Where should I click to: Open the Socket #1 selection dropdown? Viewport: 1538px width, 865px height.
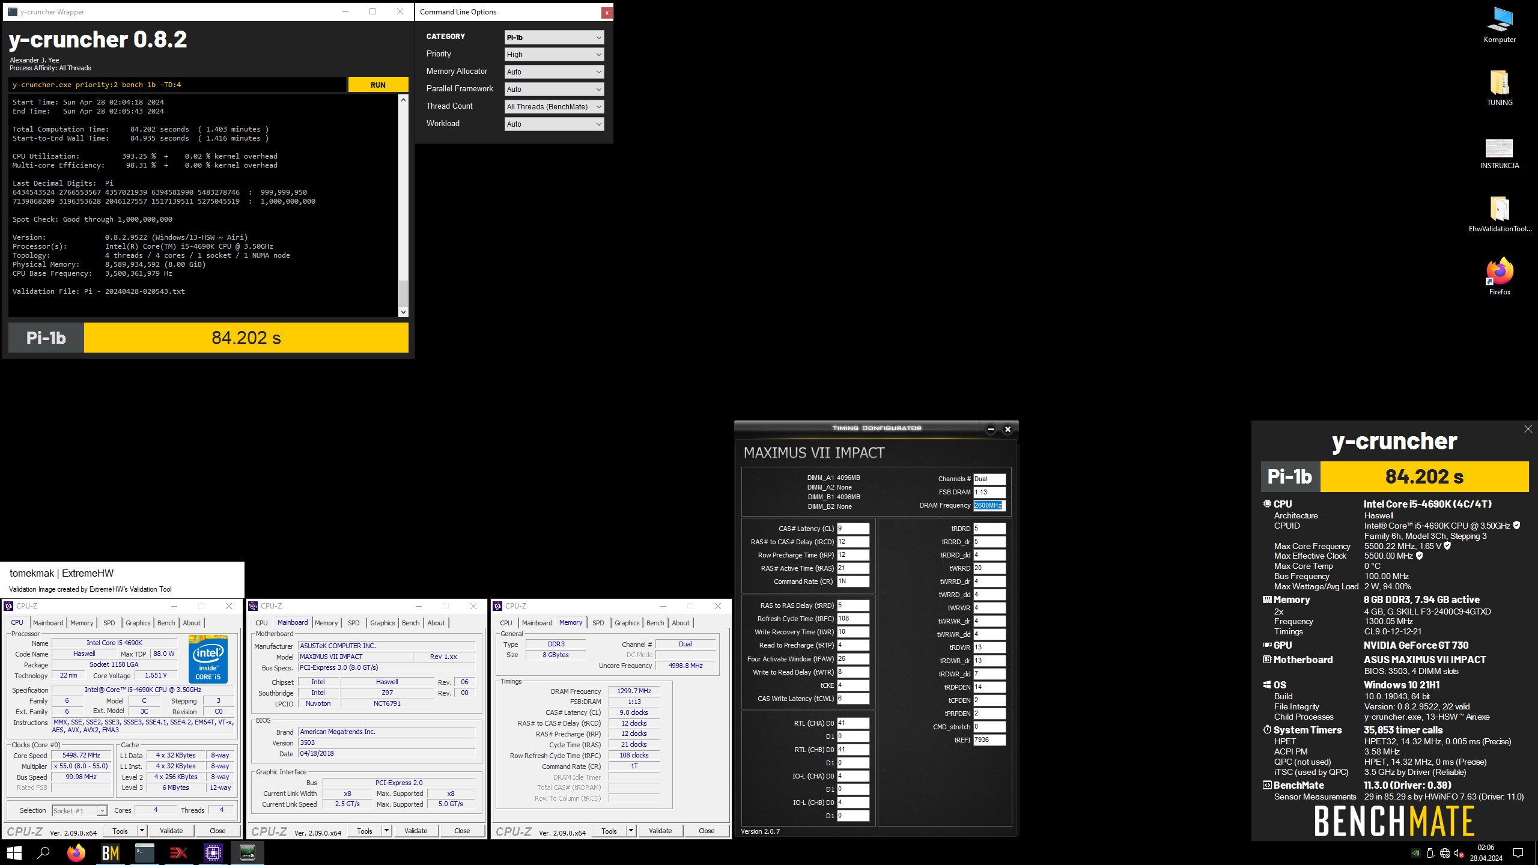tap(79, 810)
